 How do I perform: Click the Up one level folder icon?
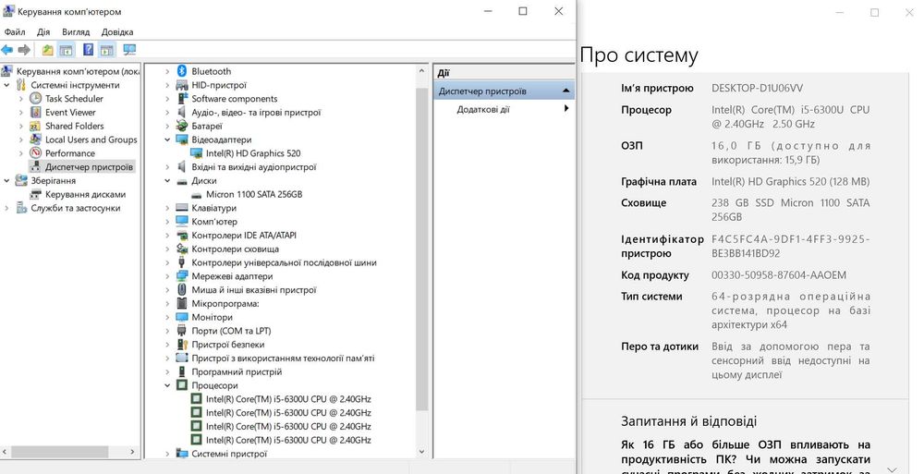point(48,50)
